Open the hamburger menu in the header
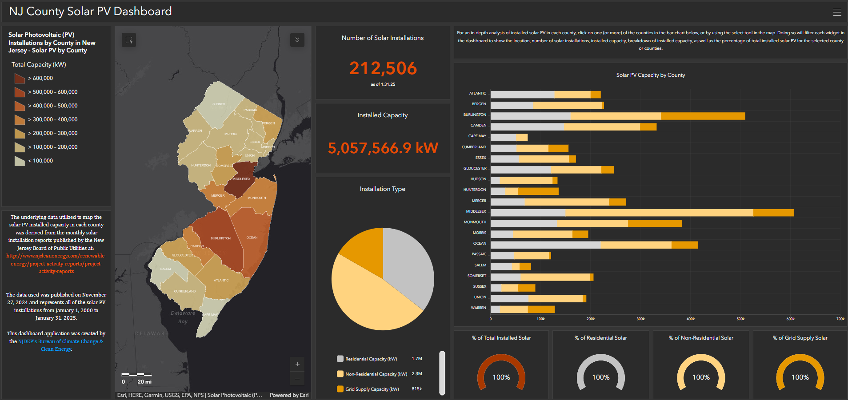 [x=837, y=12]
